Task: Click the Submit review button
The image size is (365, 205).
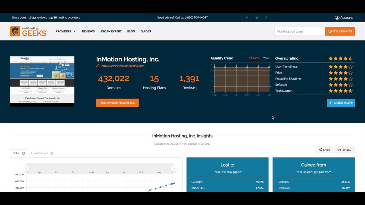Action: pos(341,103)
